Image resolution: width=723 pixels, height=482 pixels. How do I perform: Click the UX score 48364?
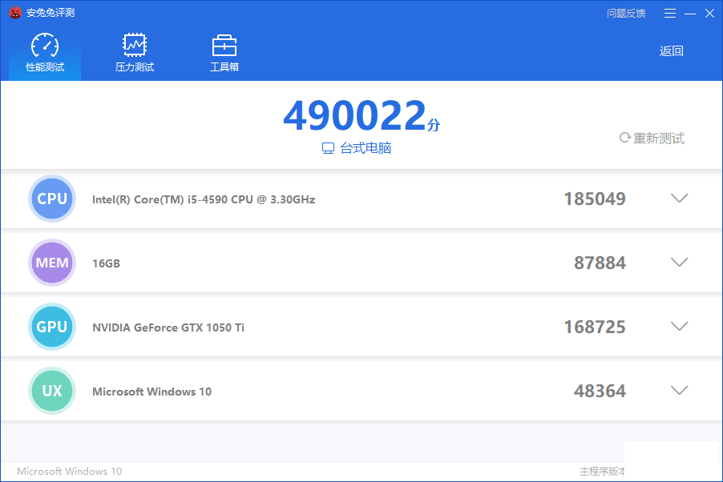(600, 391)
